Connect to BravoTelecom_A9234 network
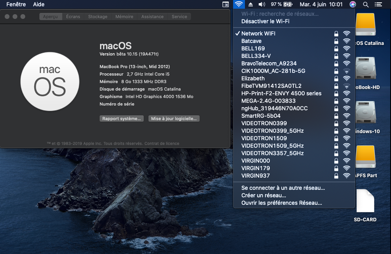391x254 pixels. coord(294,63)
